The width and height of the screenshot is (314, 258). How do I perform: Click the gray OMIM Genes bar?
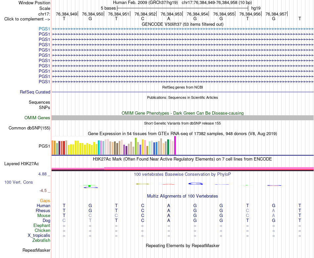(182, 118)
